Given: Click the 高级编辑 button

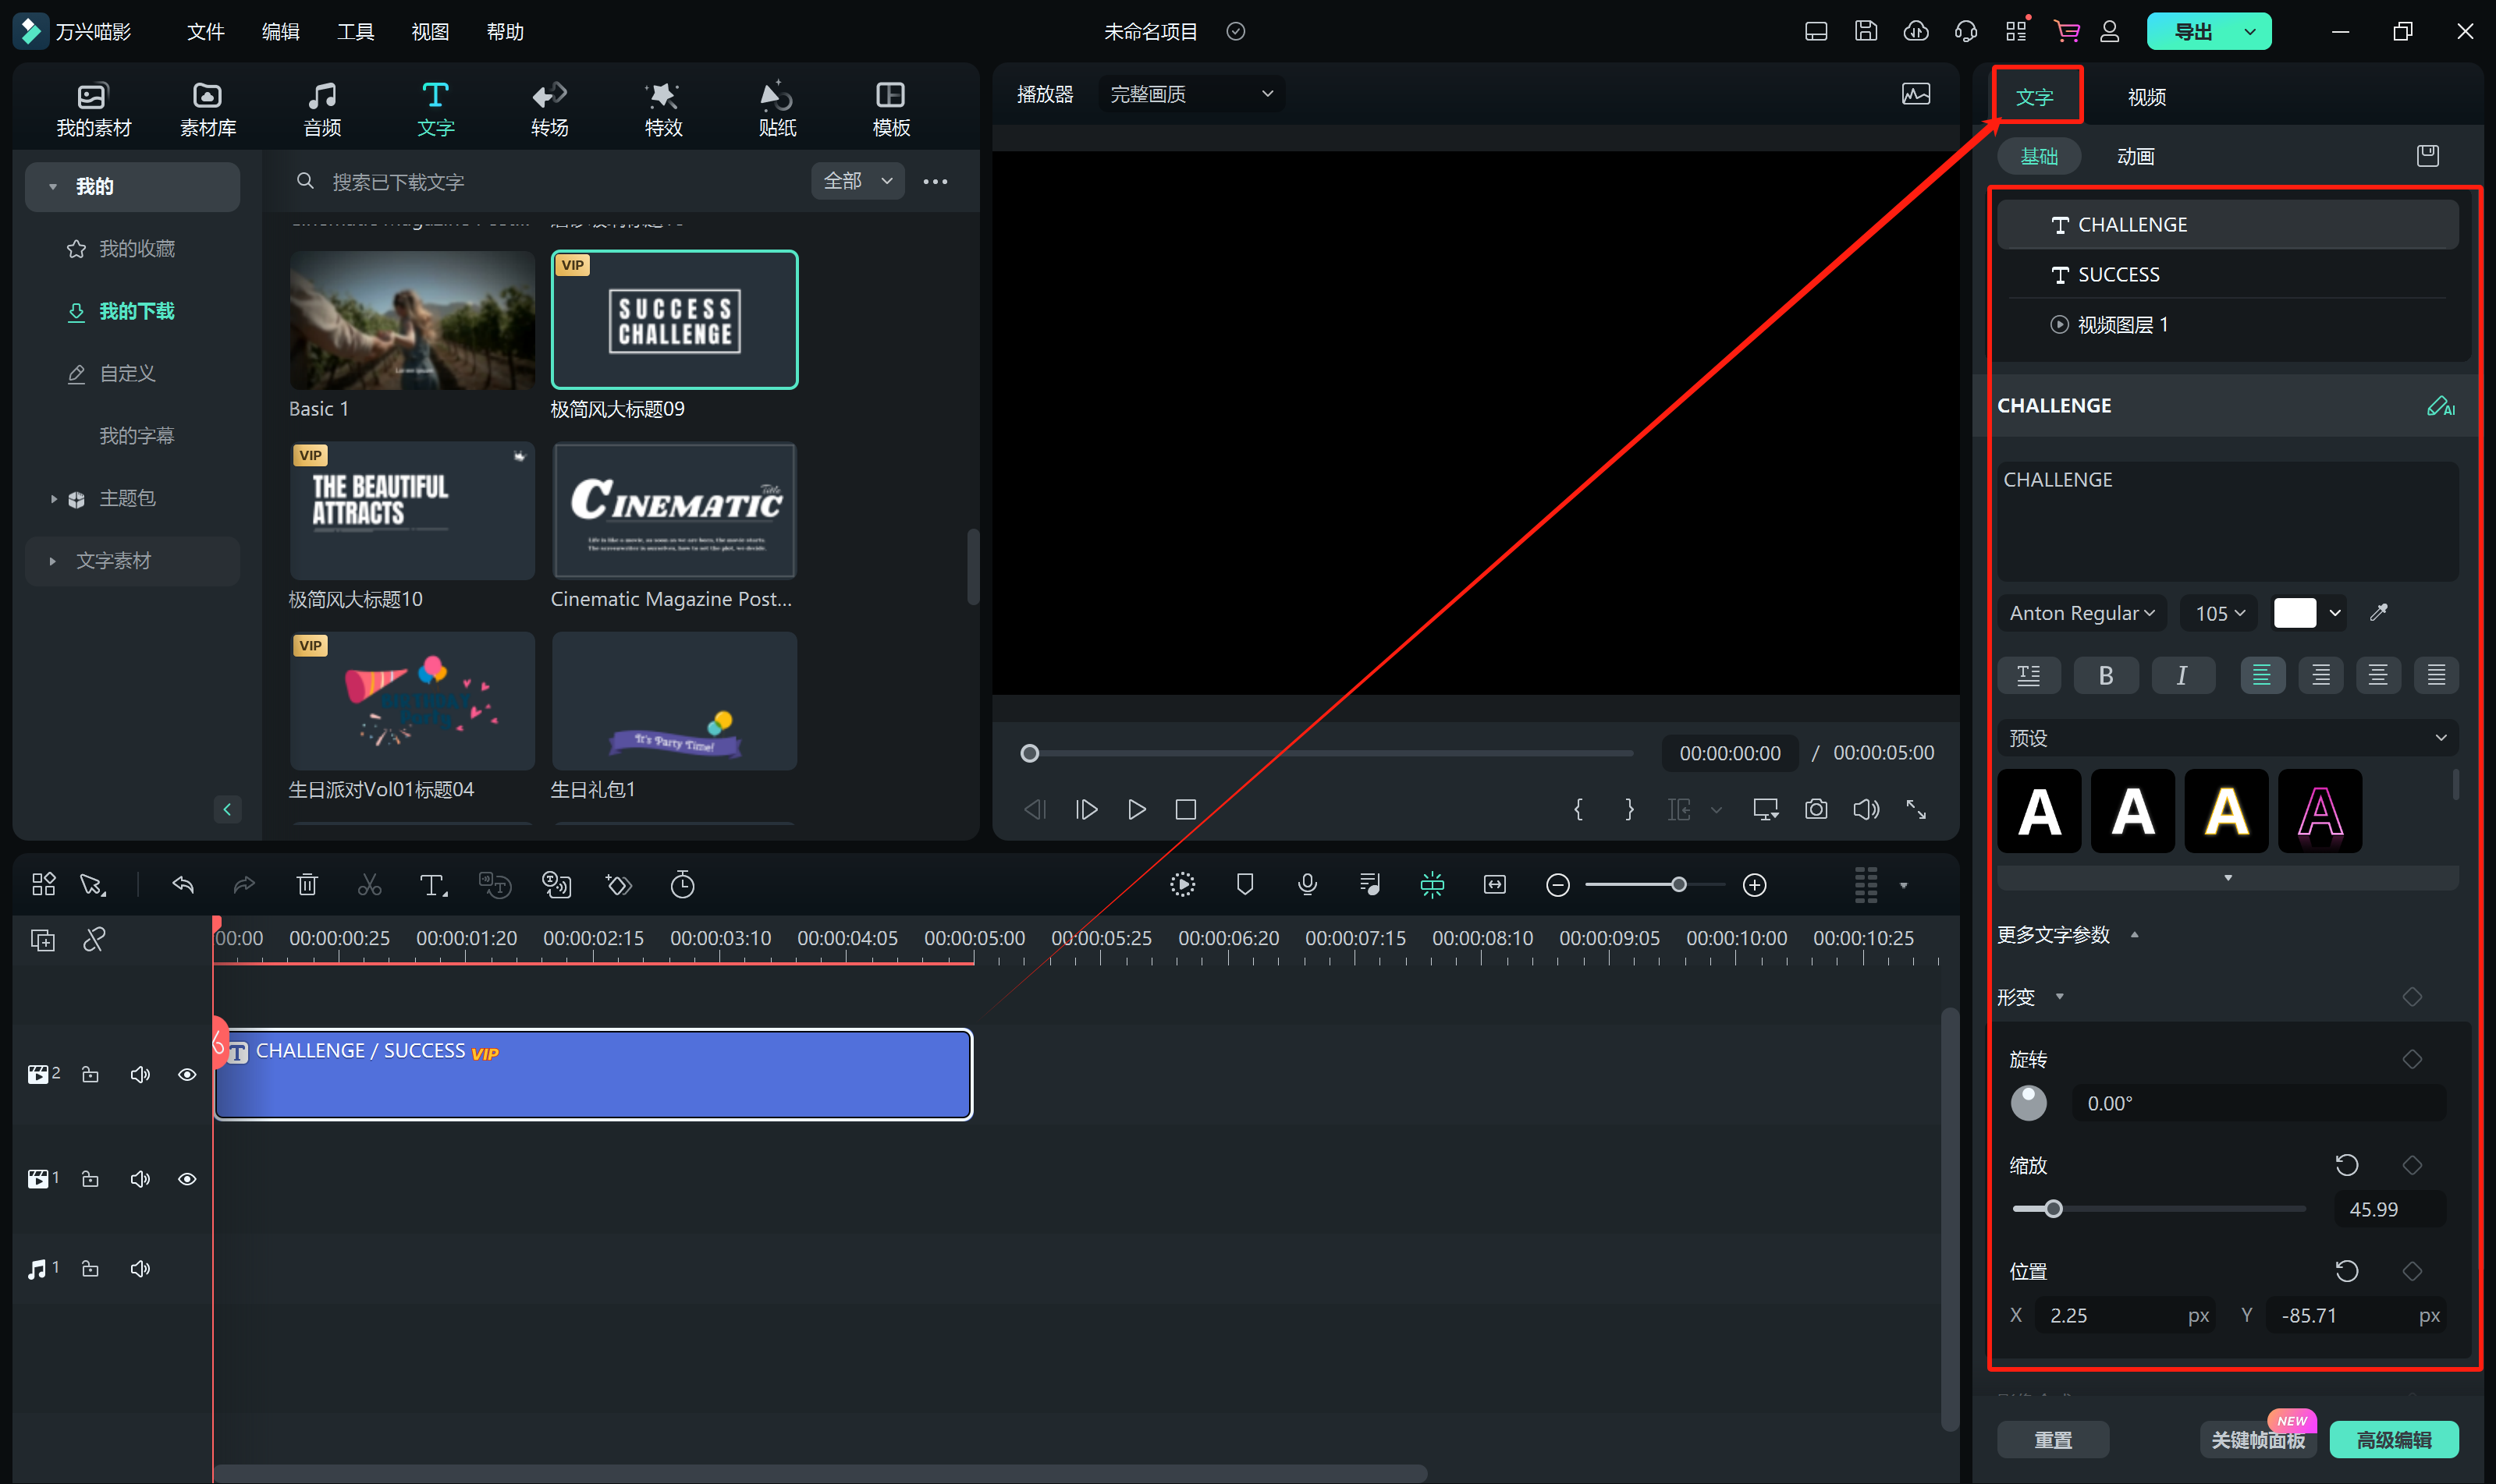Looking at the screenshot, I should [2393, 1439].
